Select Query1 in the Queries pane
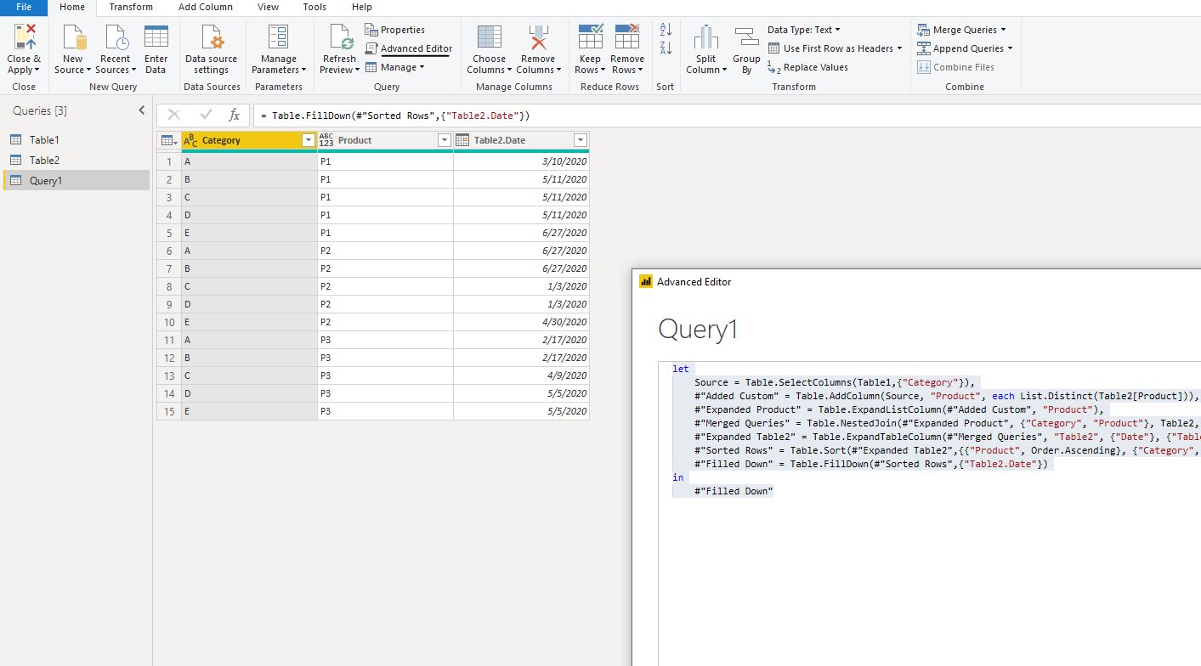The height and width of the screenshot is (666, 1201). point(75,180)
